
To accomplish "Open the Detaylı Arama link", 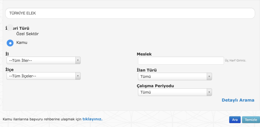I will [x=238, y=100].
